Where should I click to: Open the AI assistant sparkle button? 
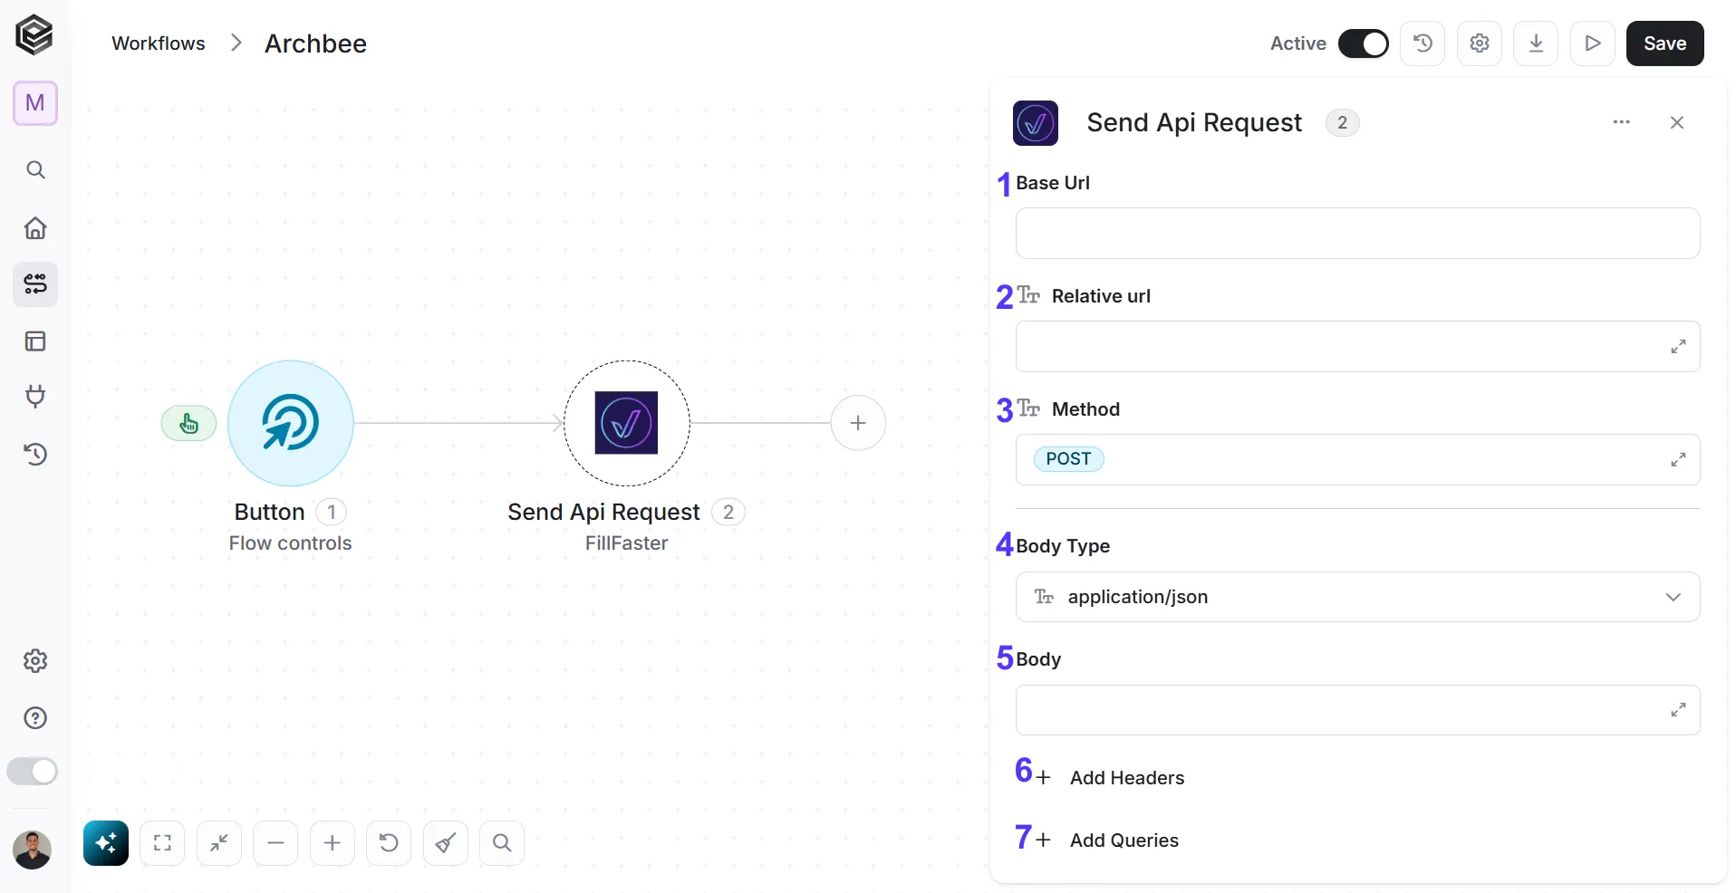[x=106, y=843]
